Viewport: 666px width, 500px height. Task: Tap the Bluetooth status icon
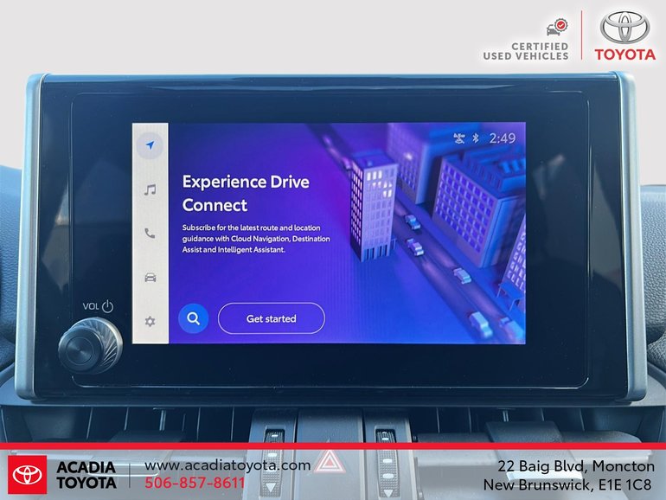point(475,138)
